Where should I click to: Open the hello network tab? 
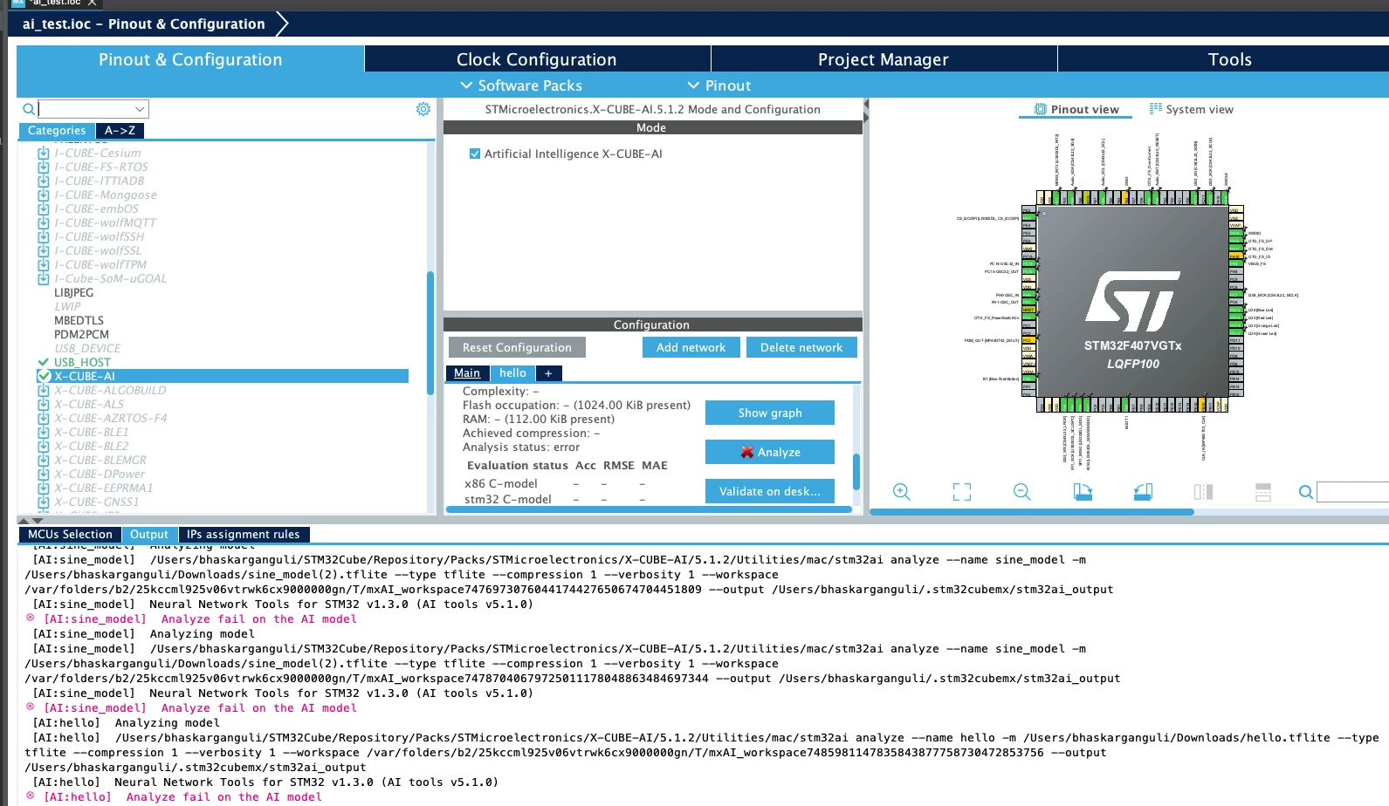[512, 373]
